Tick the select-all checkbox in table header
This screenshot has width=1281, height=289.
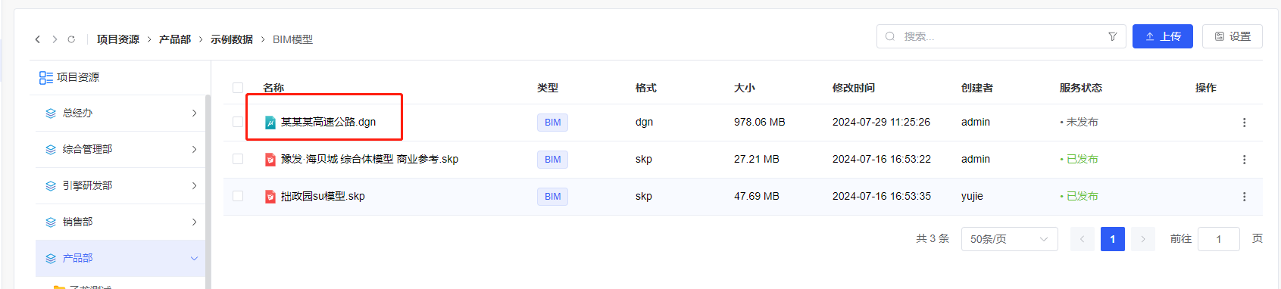pos(238,88)
